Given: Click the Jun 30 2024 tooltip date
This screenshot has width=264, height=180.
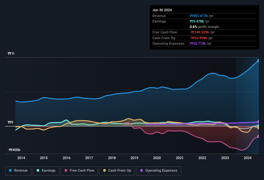Looking at the screenshot, I should [x=162, y=10].
